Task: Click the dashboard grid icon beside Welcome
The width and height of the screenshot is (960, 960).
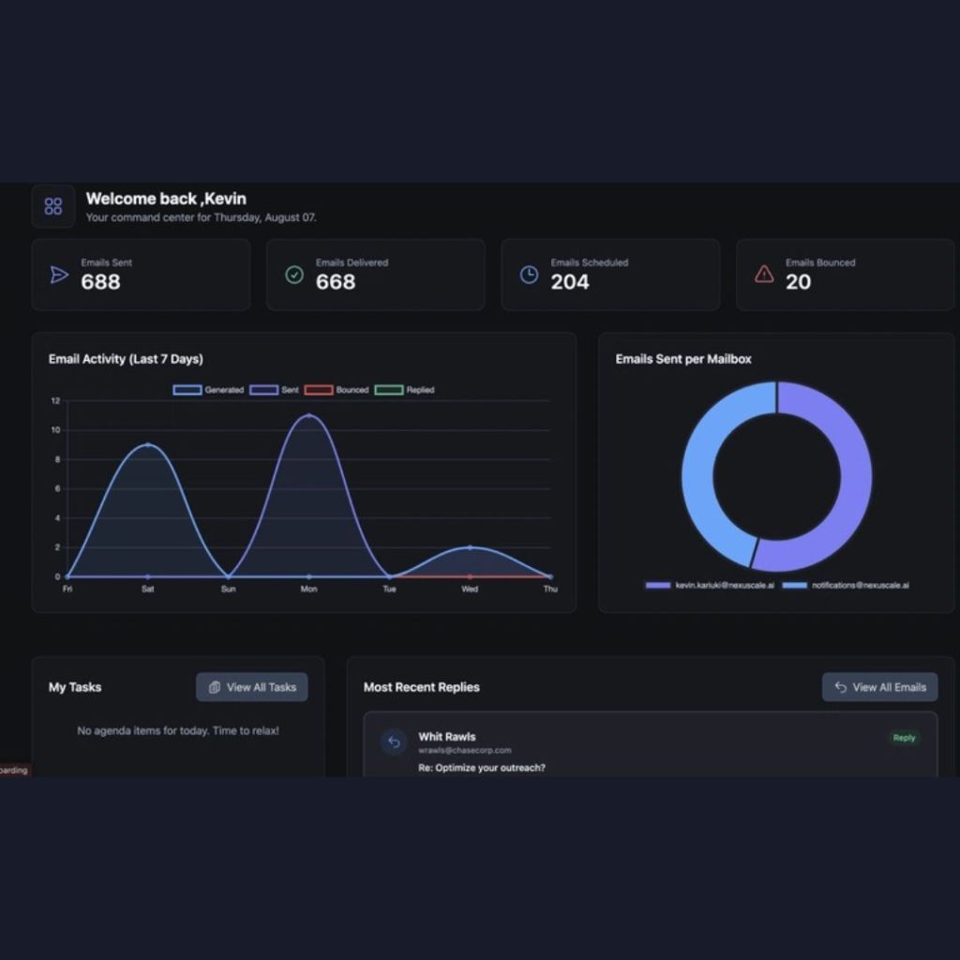Action: click(x=53, y=206)
